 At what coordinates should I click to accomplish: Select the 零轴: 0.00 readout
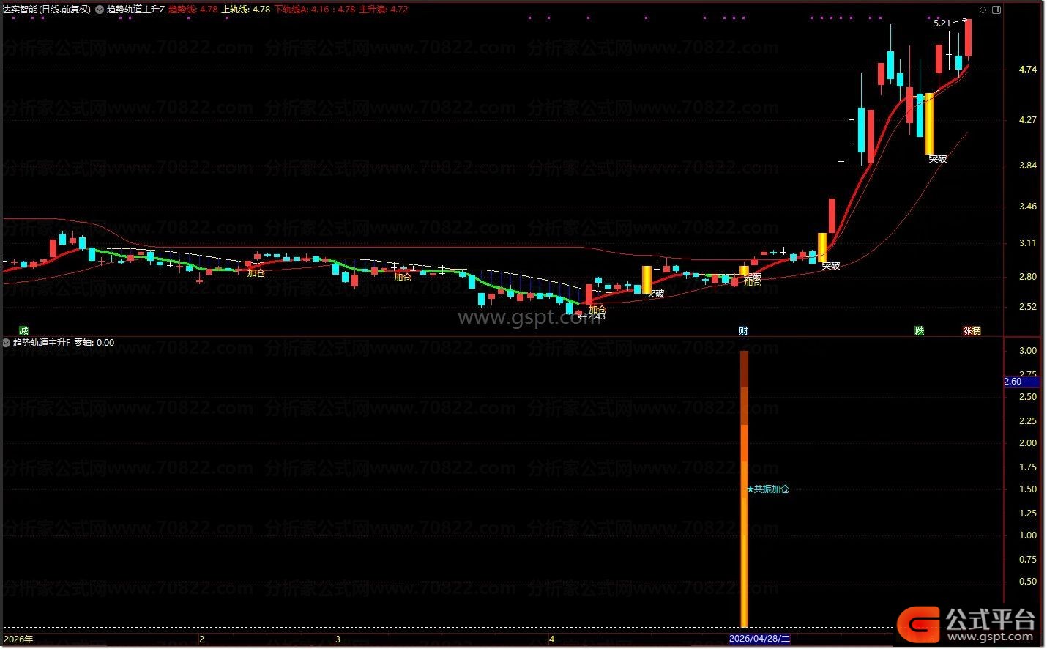pyautogui.click(x=94, y=342)
